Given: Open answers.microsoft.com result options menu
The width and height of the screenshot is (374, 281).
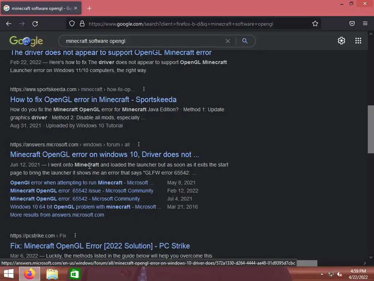Looking at the screenshot, I should [138, 144].
